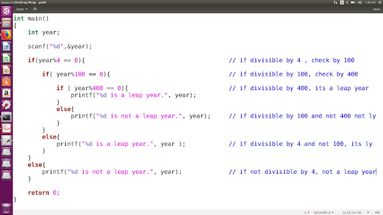Open the sound volume indicator
383x215 pixels.
(360, 2)
